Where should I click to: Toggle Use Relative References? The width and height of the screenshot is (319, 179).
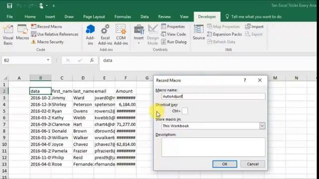(x=55, y=34)
